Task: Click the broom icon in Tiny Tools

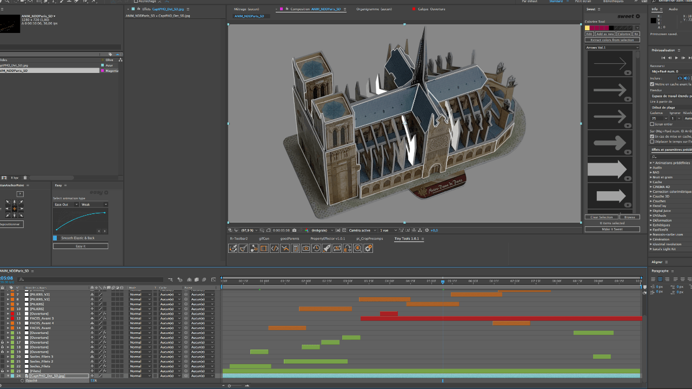Action: 243,248
